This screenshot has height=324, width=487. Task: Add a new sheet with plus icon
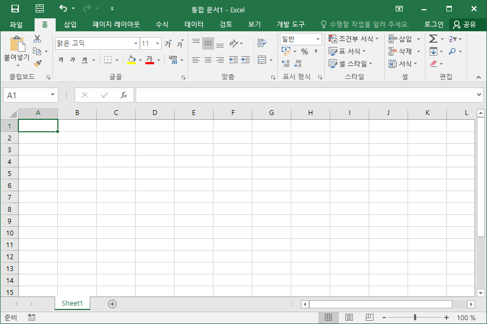112,304
